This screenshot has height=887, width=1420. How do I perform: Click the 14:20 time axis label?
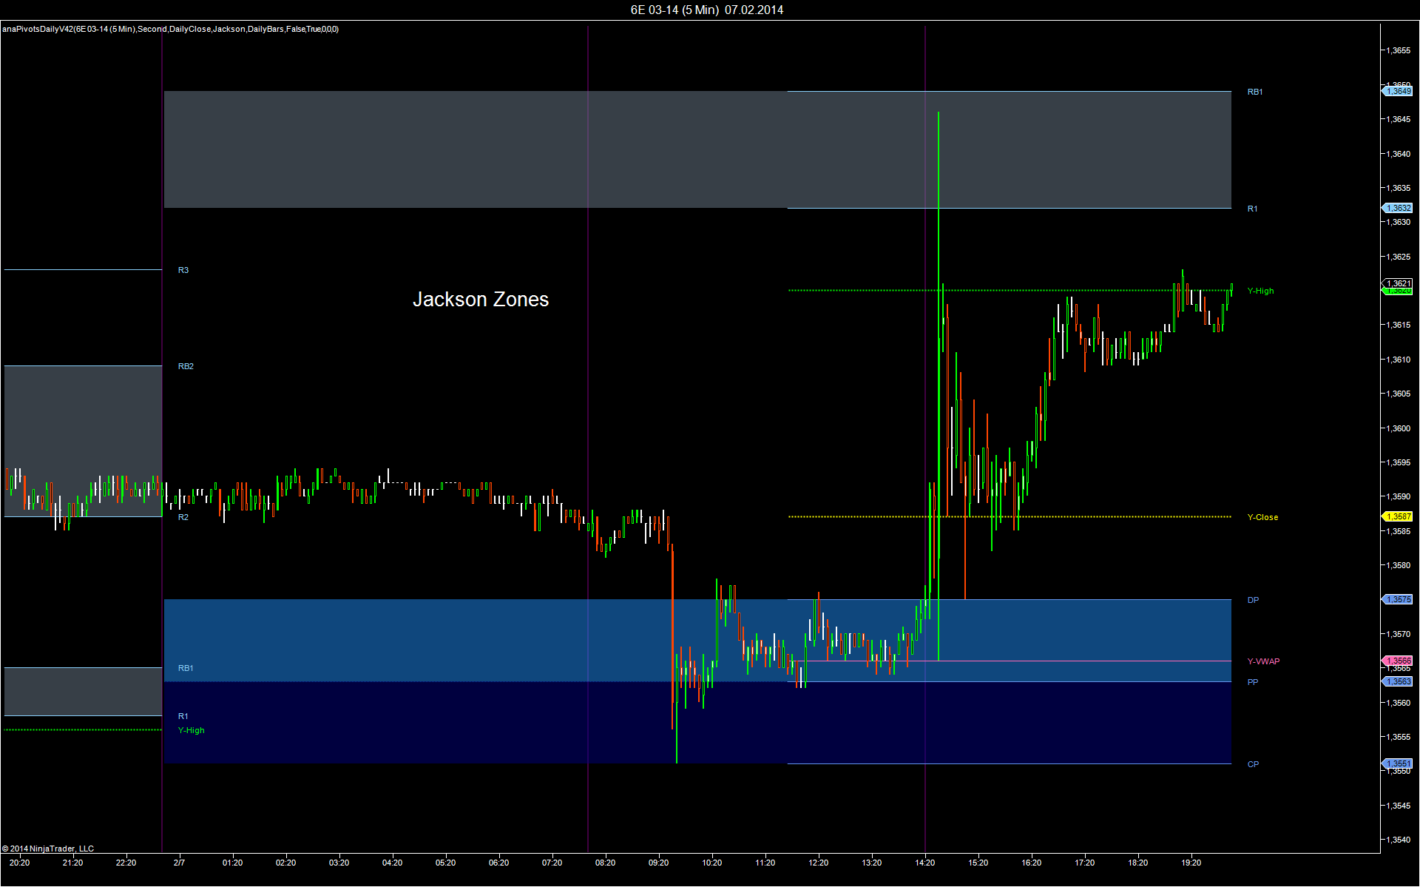(924, 863)
